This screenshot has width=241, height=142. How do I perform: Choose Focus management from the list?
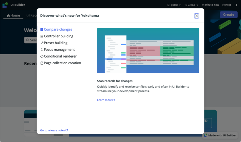(58, 50)
